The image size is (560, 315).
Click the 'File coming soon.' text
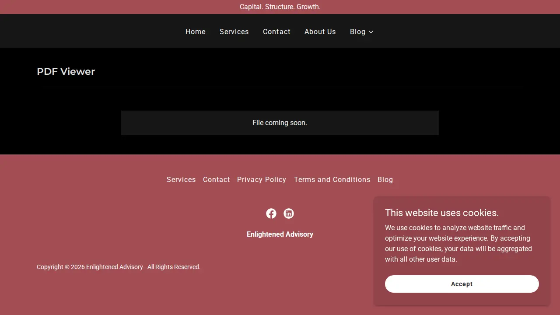coord(280,123)
